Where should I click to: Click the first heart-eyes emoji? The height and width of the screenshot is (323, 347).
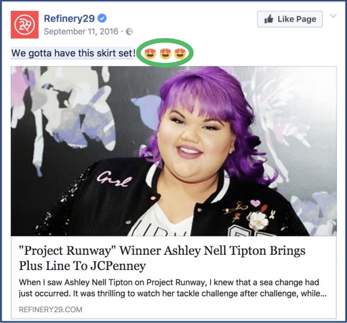[150, 54]
